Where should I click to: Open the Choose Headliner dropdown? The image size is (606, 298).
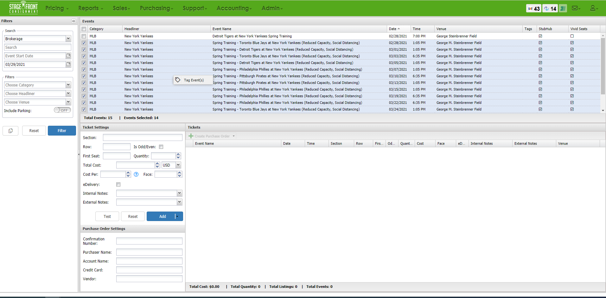68,93
